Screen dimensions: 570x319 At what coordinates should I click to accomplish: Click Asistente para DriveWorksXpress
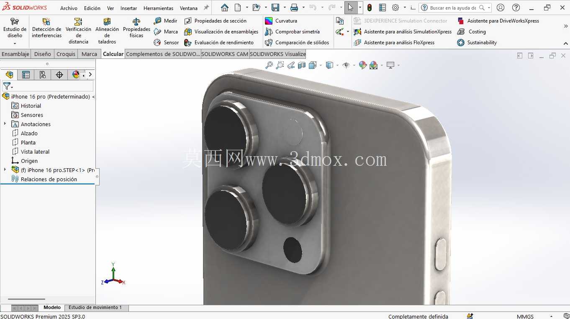click(498, 21)
